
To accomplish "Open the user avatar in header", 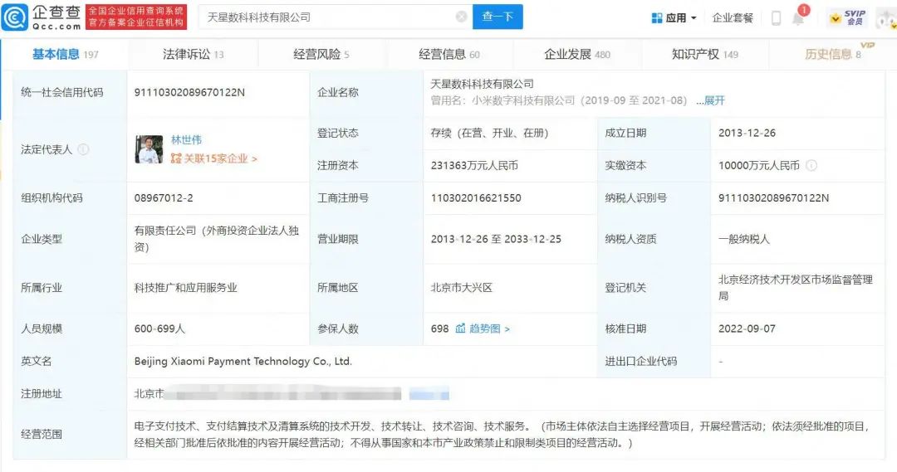I will (x=885, y=17).
